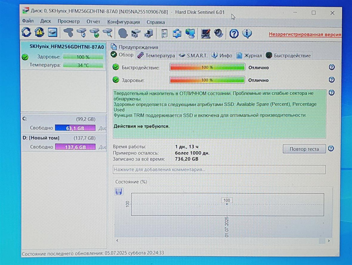Click the graph scroll right arrow

coord(329,240)
